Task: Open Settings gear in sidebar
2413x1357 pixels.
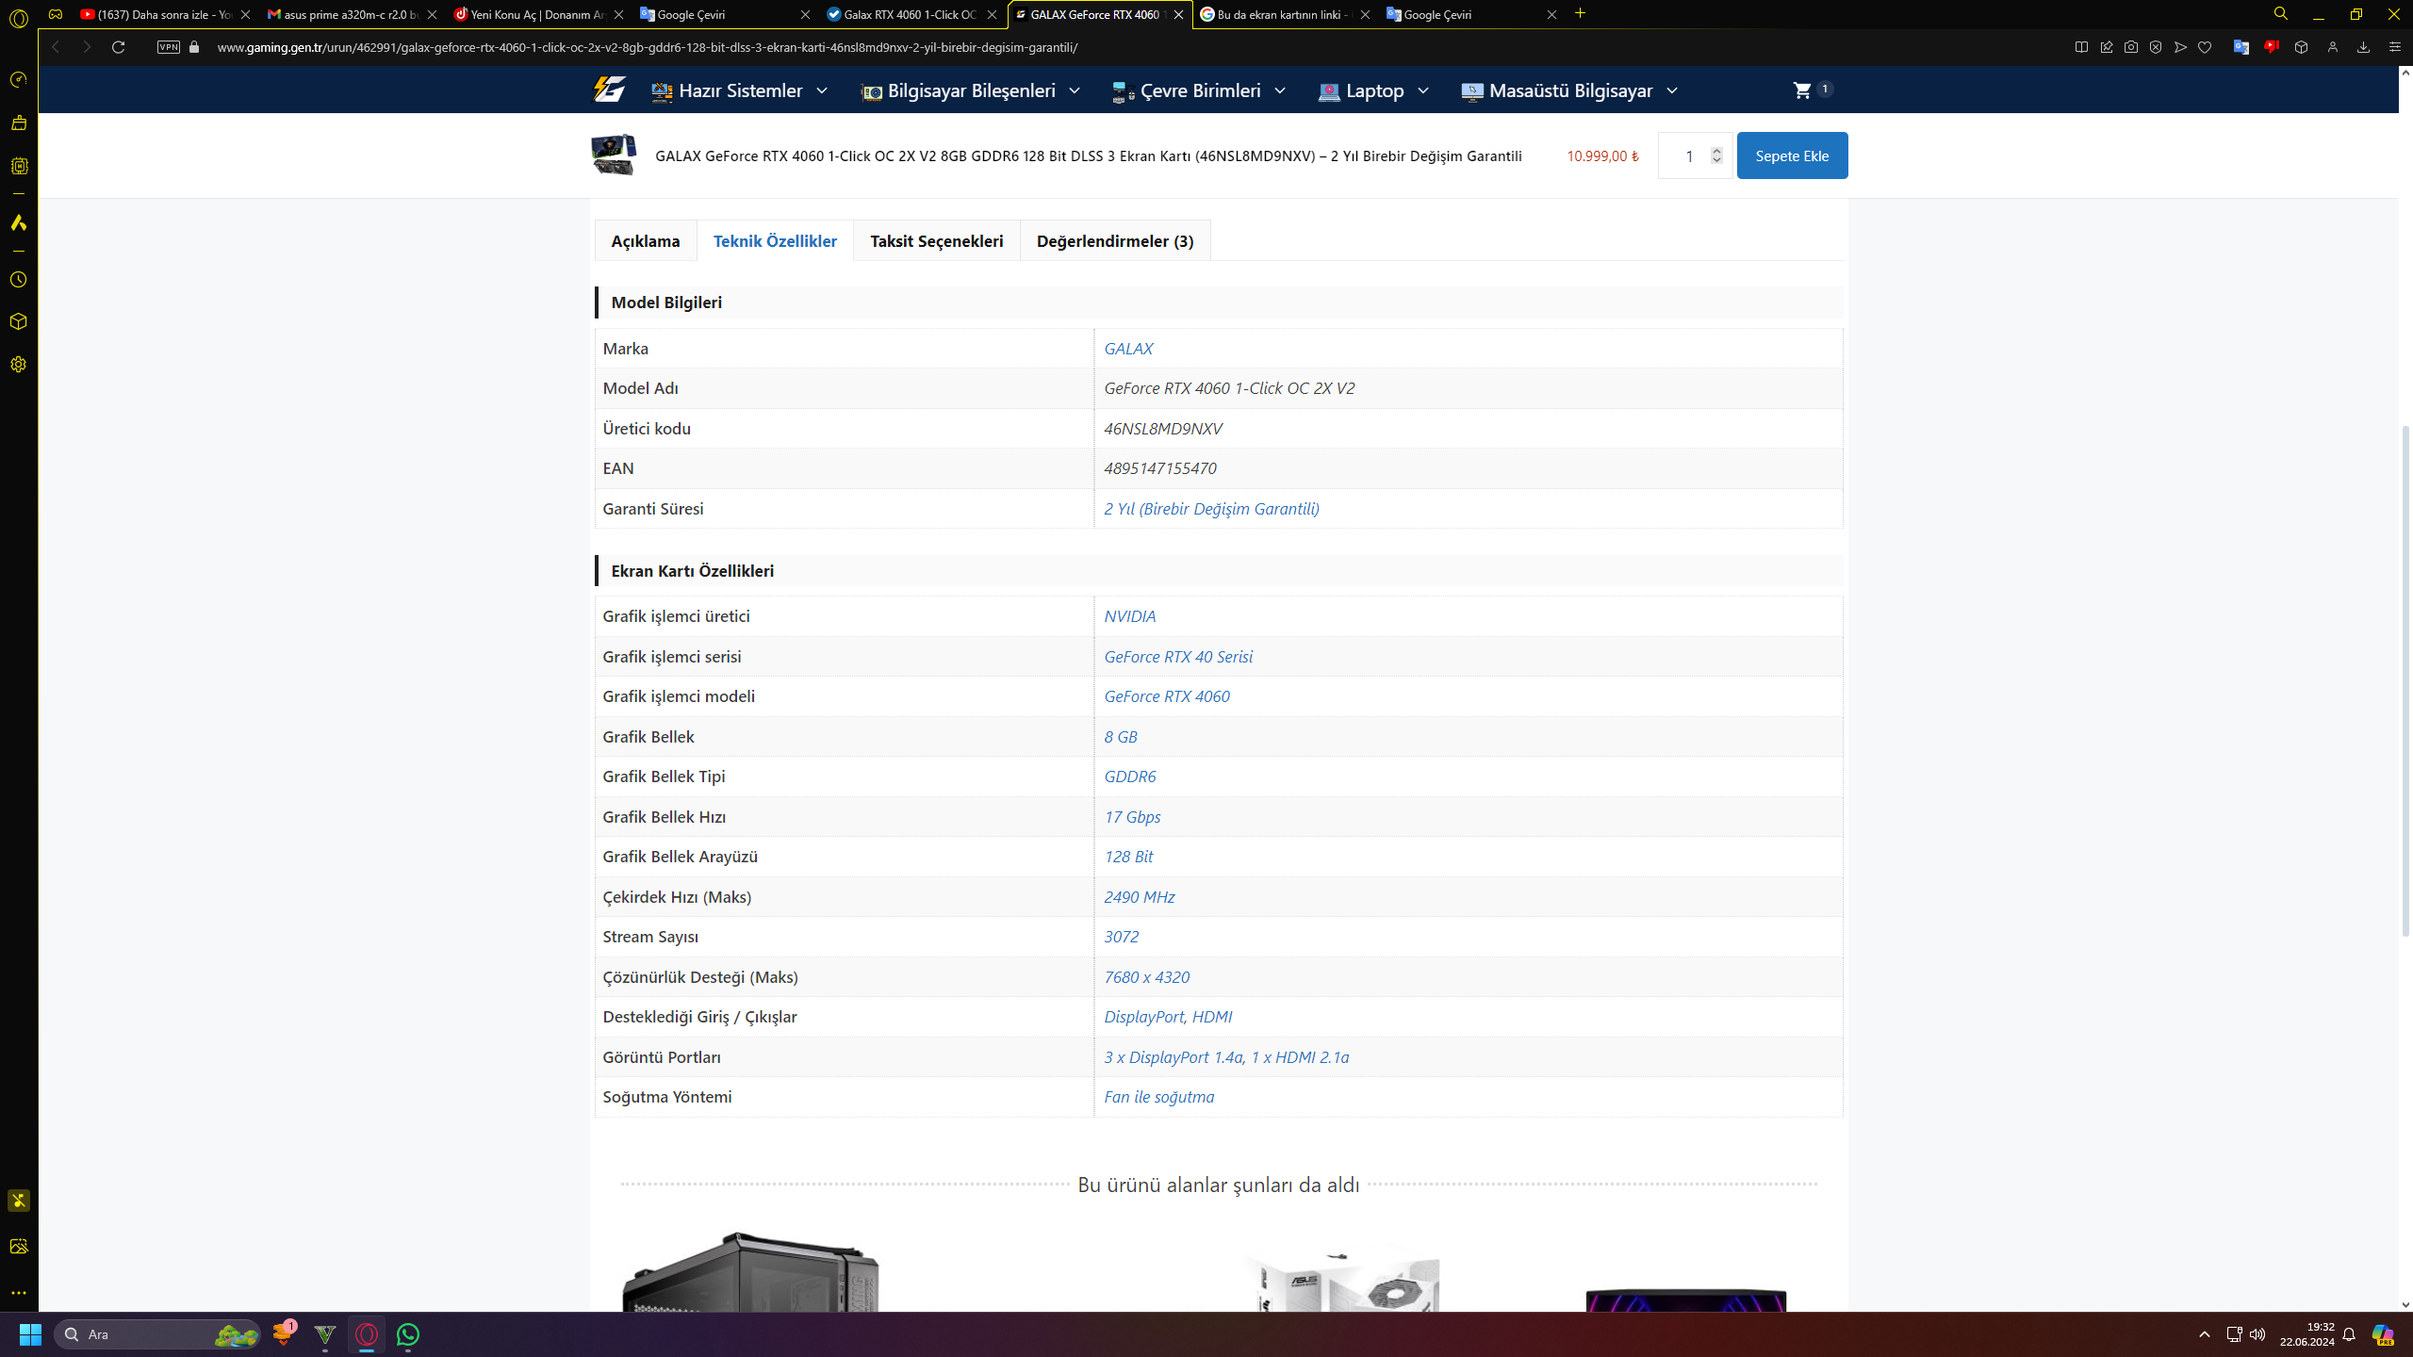Action: point(19,365)
